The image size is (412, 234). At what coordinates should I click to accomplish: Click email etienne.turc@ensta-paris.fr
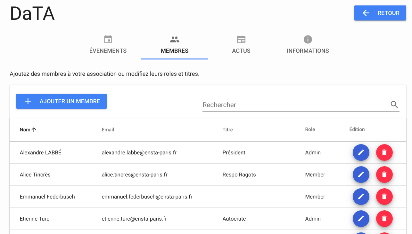point(134,219)
